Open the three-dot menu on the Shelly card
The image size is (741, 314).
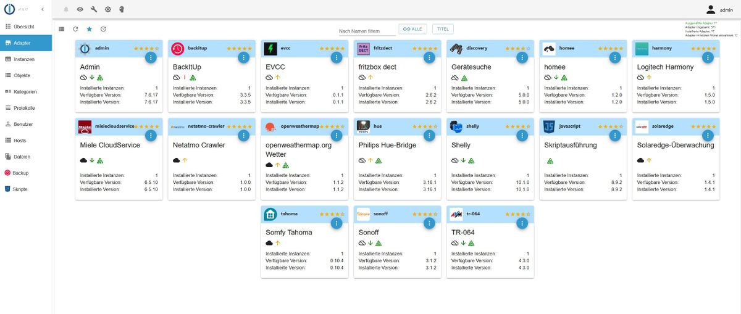[x=522, y=135]
